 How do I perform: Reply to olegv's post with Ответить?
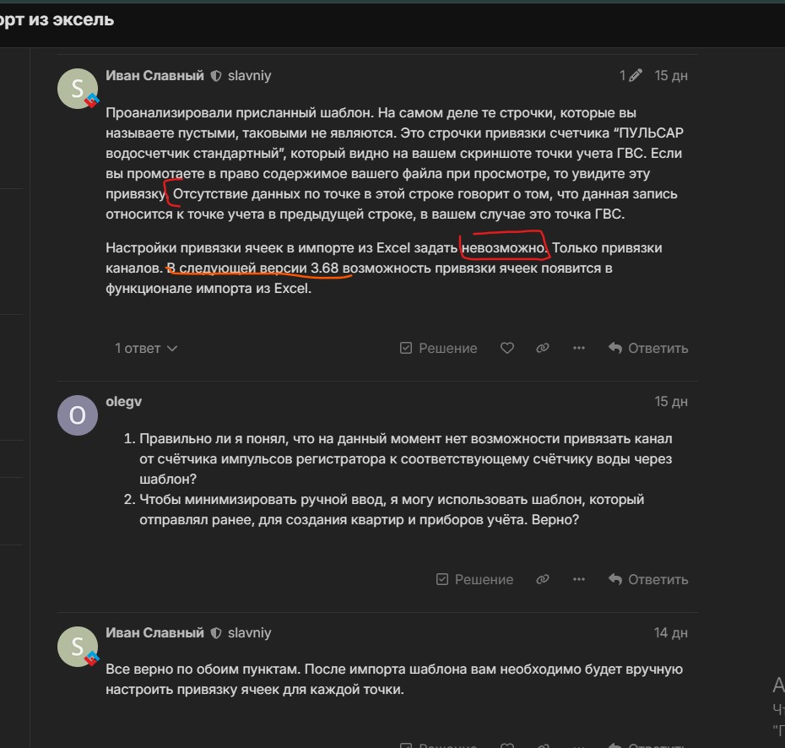pos(647,579)
